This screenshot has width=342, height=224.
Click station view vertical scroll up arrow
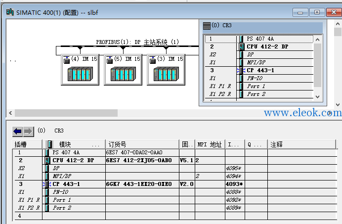pyautogui.click(x=338, y=24)
